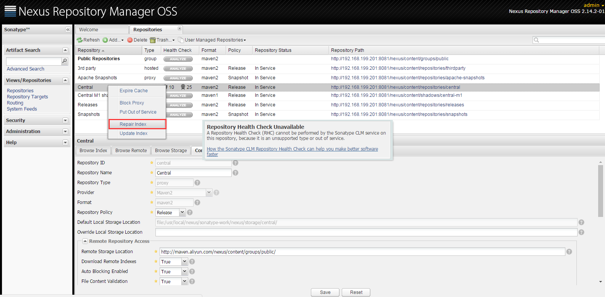This screenshot has height=297, width=605.
Task: Sort by Repository column header
Action: tap(109, 50)
